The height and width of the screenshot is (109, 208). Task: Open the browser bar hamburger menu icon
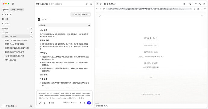(x=205, y=9)
